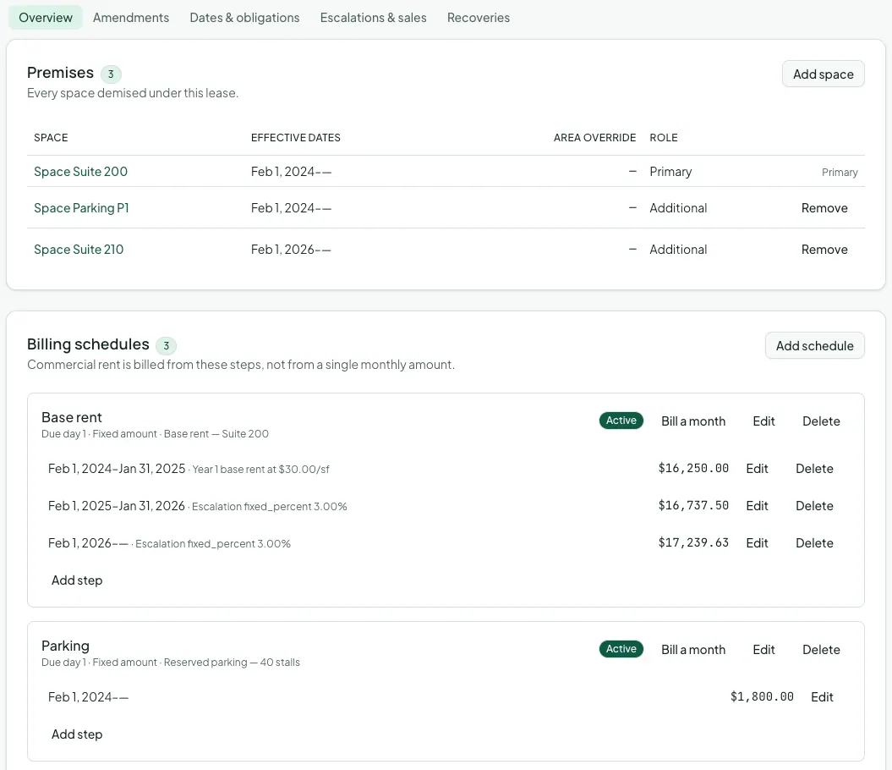Open the Dates & obligations tab
892x770 pixels.
point(244,18)
